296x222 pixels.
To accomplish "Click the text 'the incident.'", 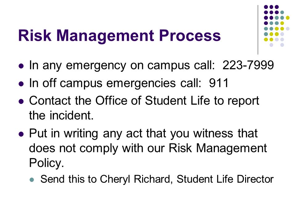I will pyautogui.click(x=61, y=115).
